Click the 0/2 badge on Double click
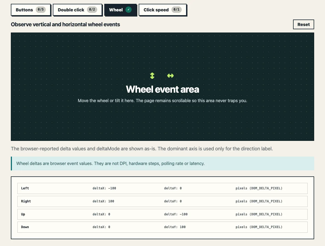 [x=92, y=10]
